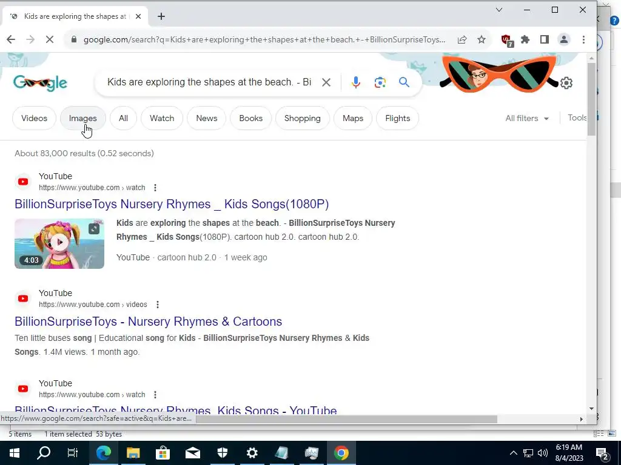This screenshot has height=465, width=621.
Task: Open more options for first YouTube result
Action: [x=155, y=188]
